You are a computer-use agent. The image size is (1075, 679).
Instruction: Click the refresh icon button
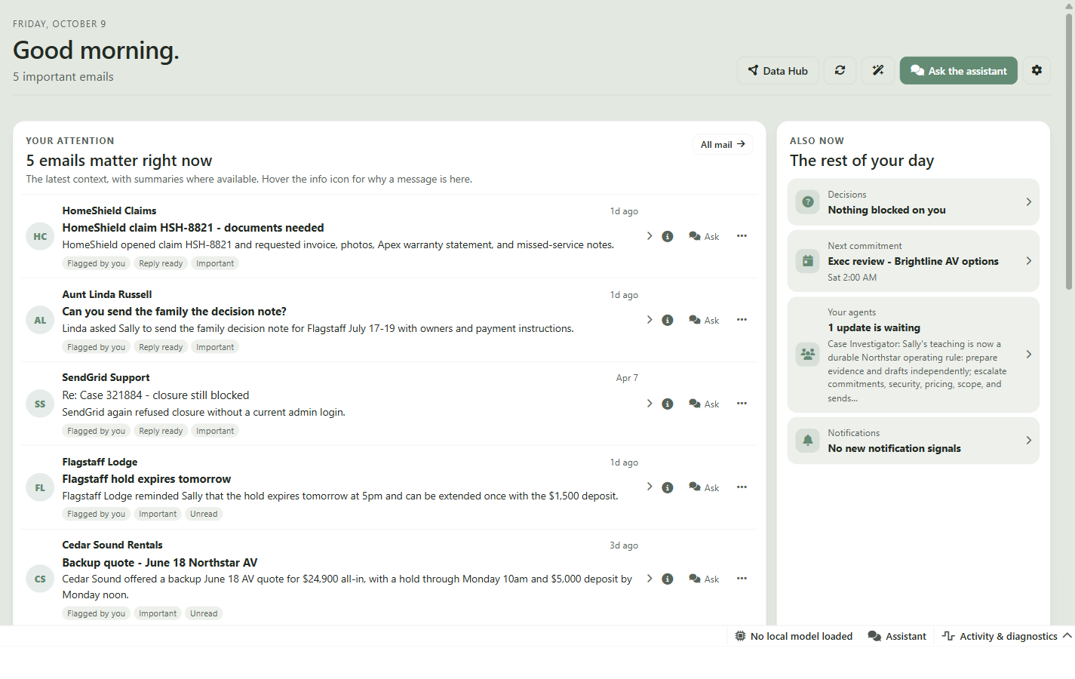(x=840, y=70)
